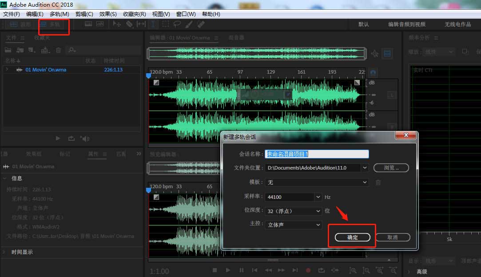Image resolution: width=481 pixels, height=277 pixels.
Task: Select the Spot Healing Brush tool
Action: point(201,24)
